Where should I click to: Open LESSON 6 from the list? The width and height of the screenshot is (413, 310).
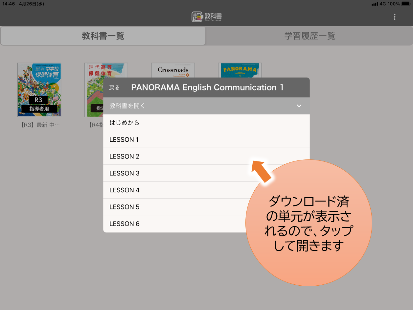(x=206, y=224)
